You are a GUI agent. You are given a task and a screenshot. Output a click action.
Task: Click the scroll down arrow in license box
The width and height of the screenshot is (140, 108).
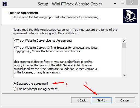pyautogui.click(x=124, y=75)
